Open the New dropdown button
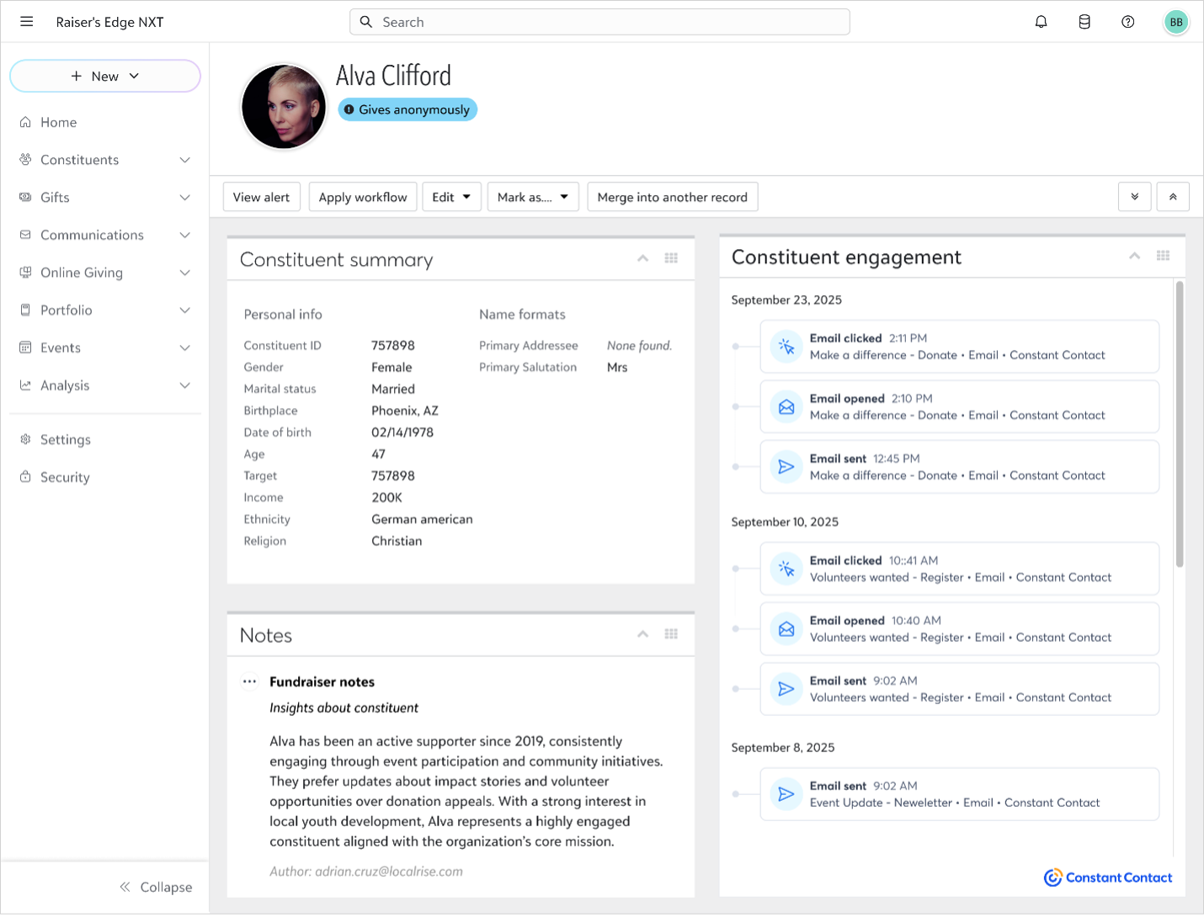The height and width of the screenshot is (917, 1204). pos(105,76)
